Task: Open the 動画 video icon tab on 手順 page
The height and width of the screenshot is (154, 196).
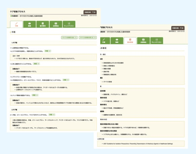Action: 30,24
